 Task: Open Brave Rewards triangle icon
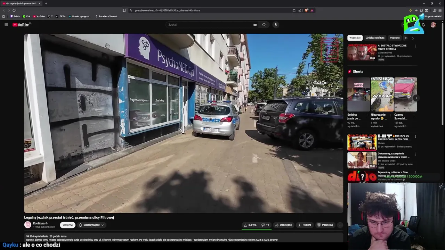(x=312, y=10)
